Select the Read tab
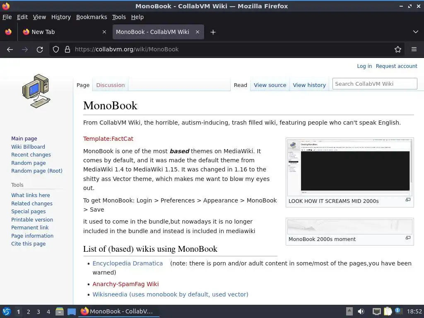This screenshot has width=424, height=318. pyautogui.click(x=241, y=85)
